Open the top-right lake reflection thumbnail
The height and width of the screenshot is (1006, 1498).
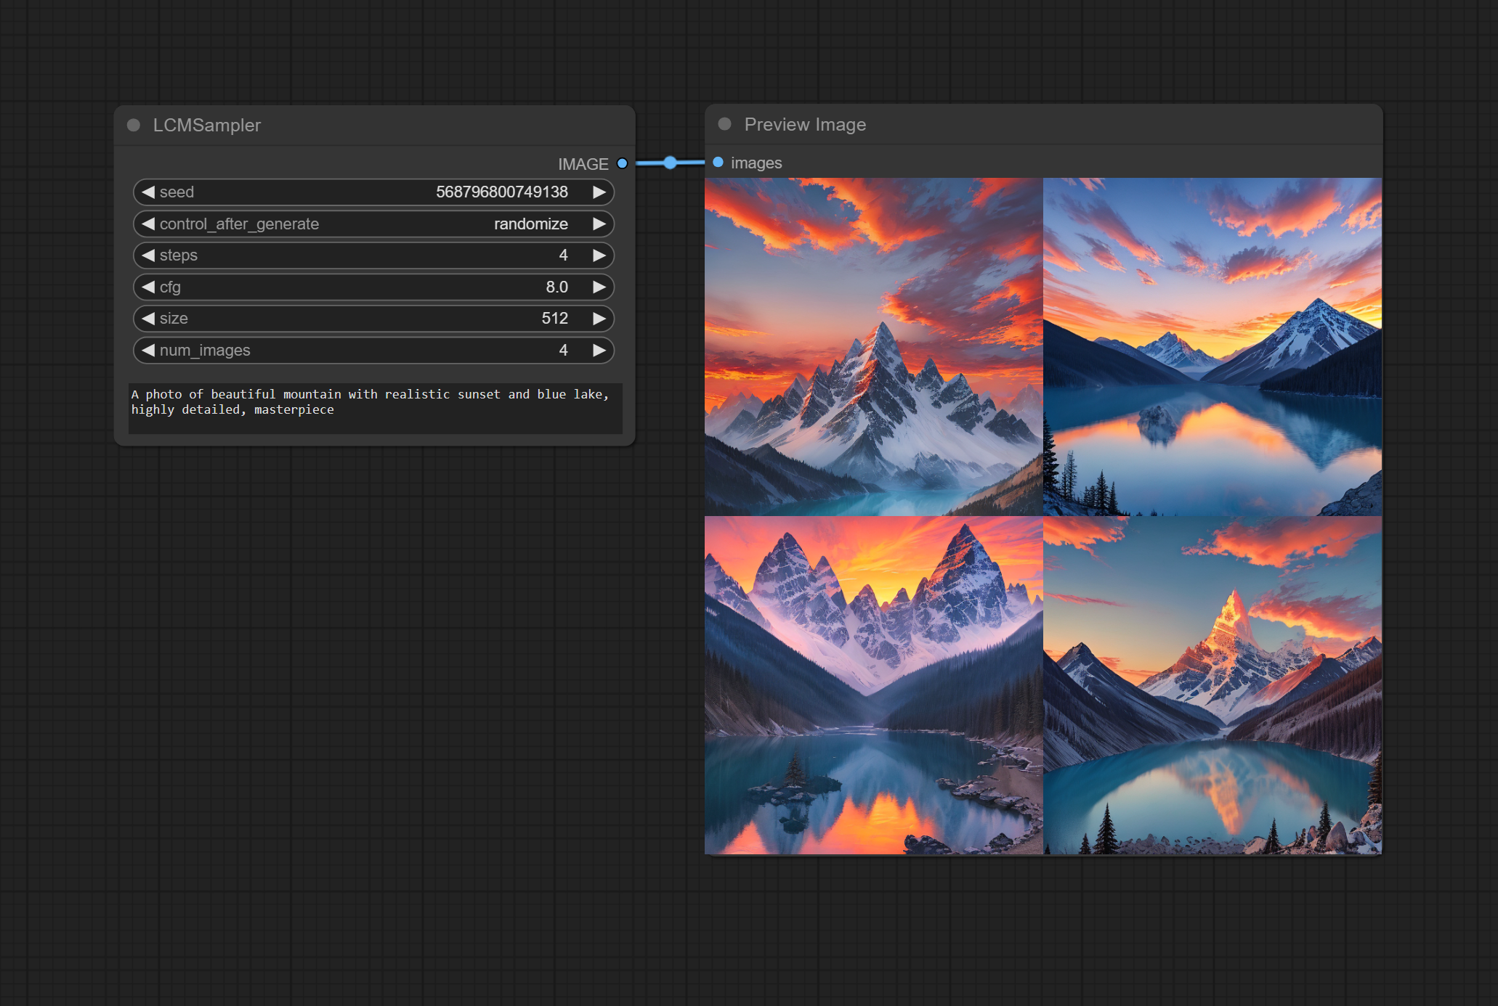click(1212, 347)
